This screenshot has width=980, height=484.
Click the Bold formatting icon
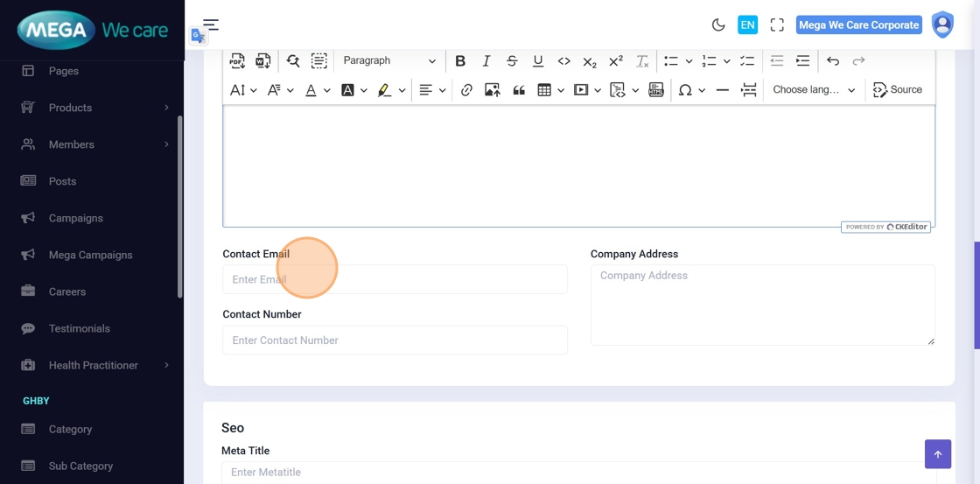(x=460, y=61)
